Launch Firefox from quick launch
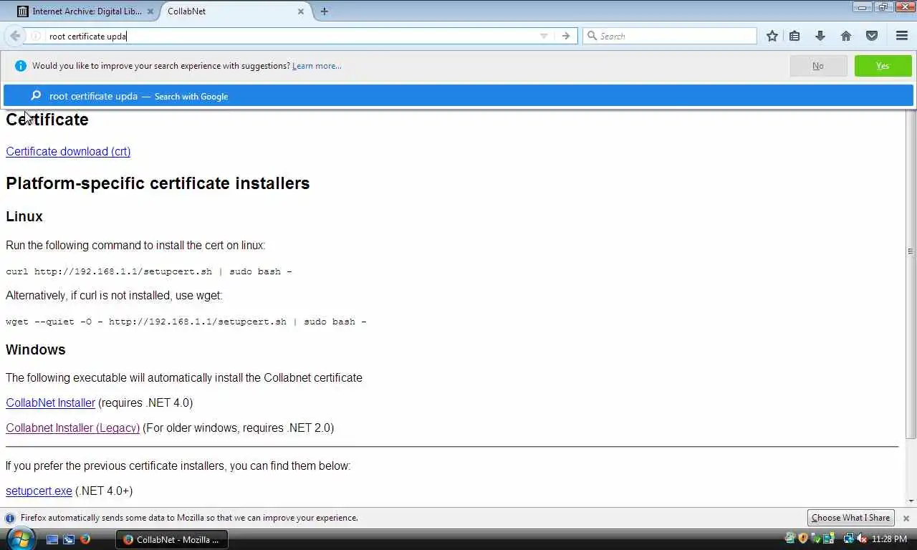Screen dimensions: 917x550 [85, 539]
